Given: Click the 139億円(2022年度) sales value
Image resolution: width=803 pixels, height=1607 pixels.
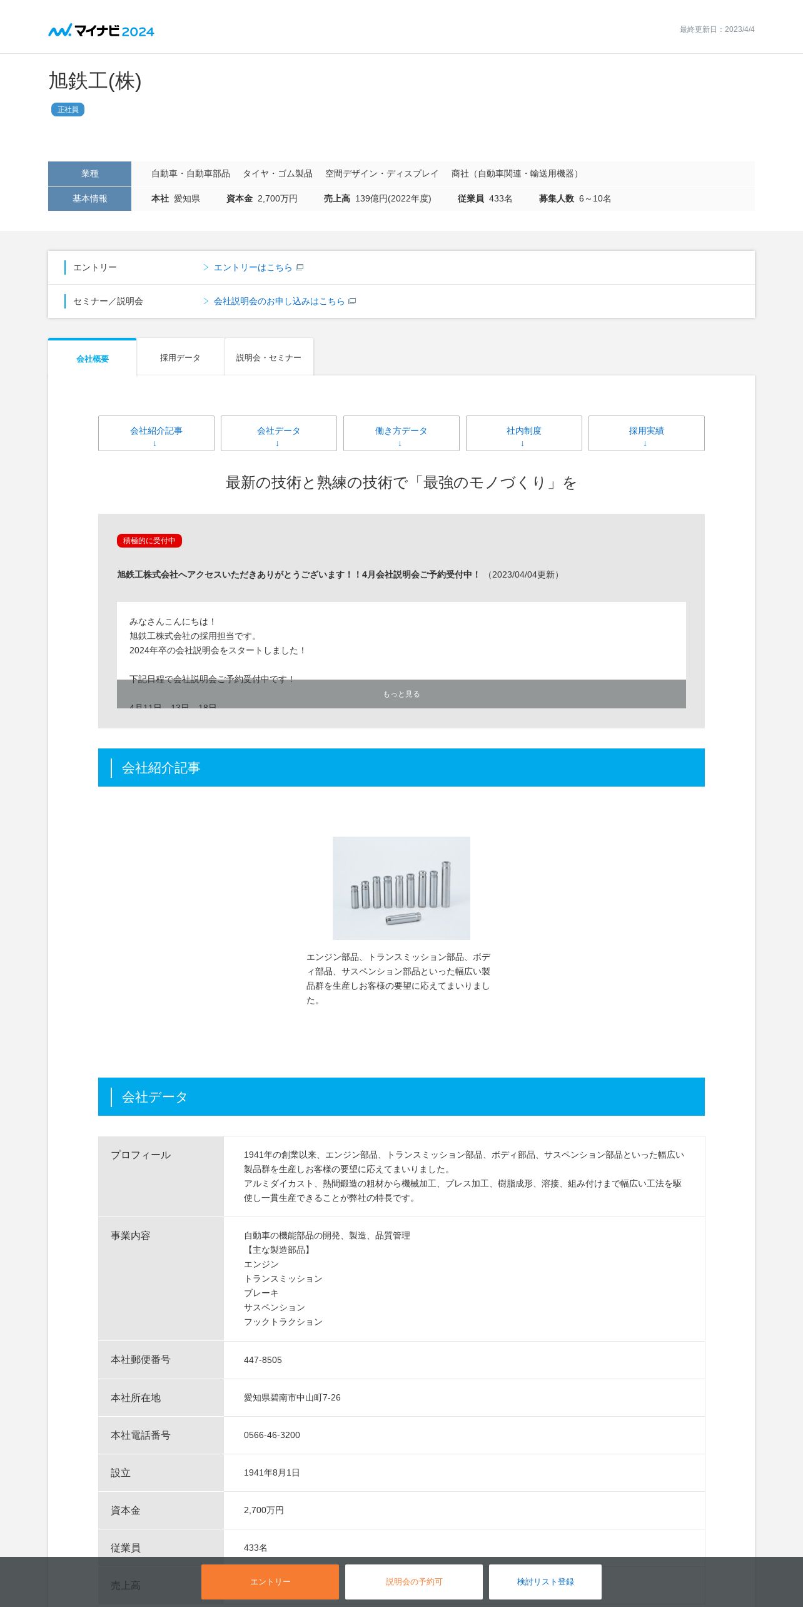Looking at the screenshot, I should [393, 198].
